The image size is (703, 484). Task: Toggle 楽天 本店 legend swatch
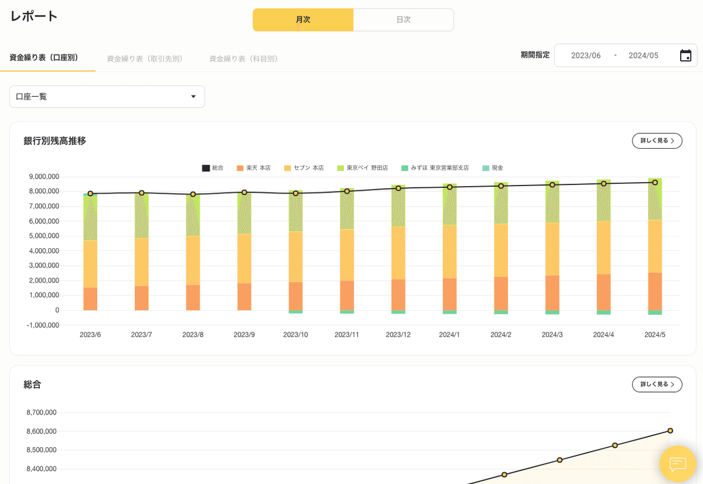coord(240,168)
